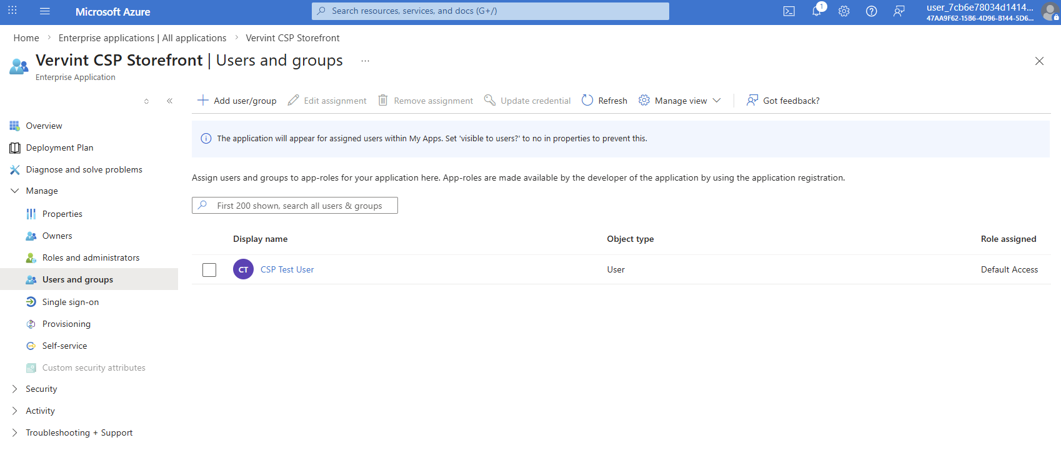The image size is (1061, 455).
Task: Sort by Display name column header
Action: pos(260,239)
